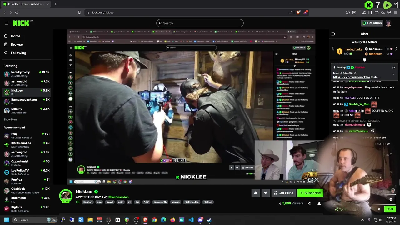Follow NickLee with the heart button
400x225 pixels.
(x=266, y=193)
